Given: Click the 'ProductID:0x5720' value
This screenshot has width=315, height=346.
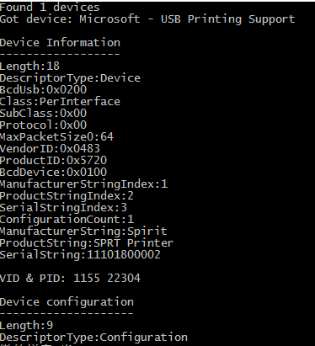Looking at the screenshot, I should tap(53, 160).
